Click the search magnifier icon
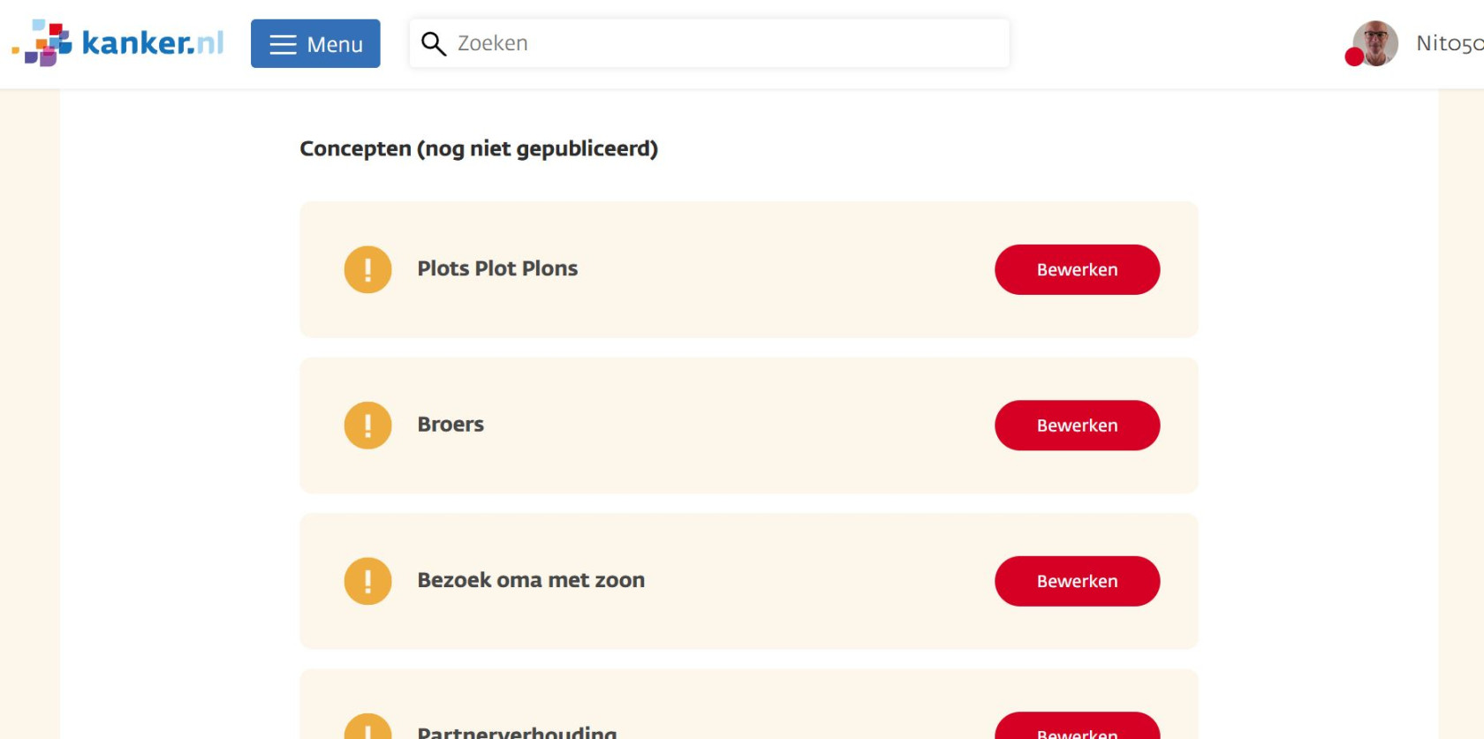 [433, 43]
